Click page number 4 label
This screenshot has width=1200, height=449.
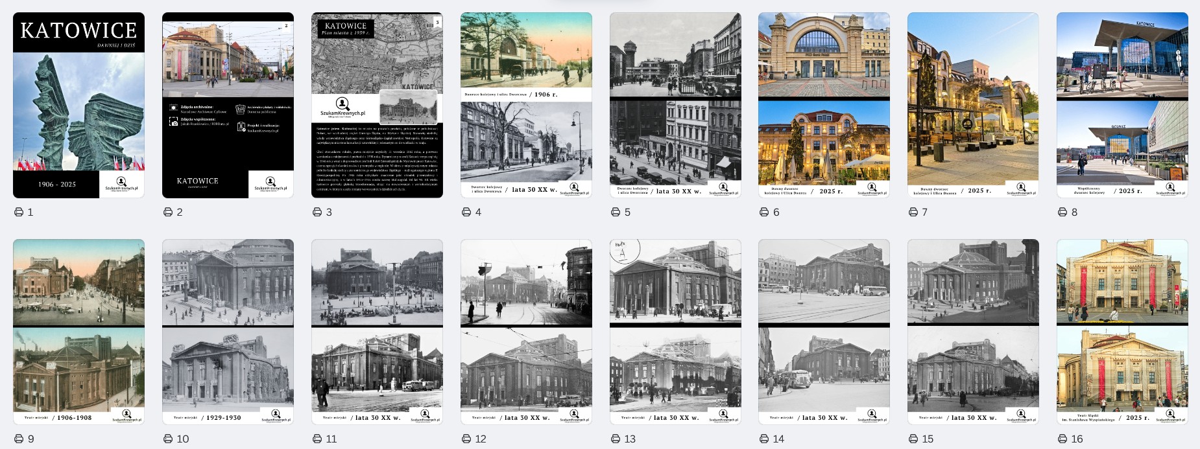click(x=478, y=212)
